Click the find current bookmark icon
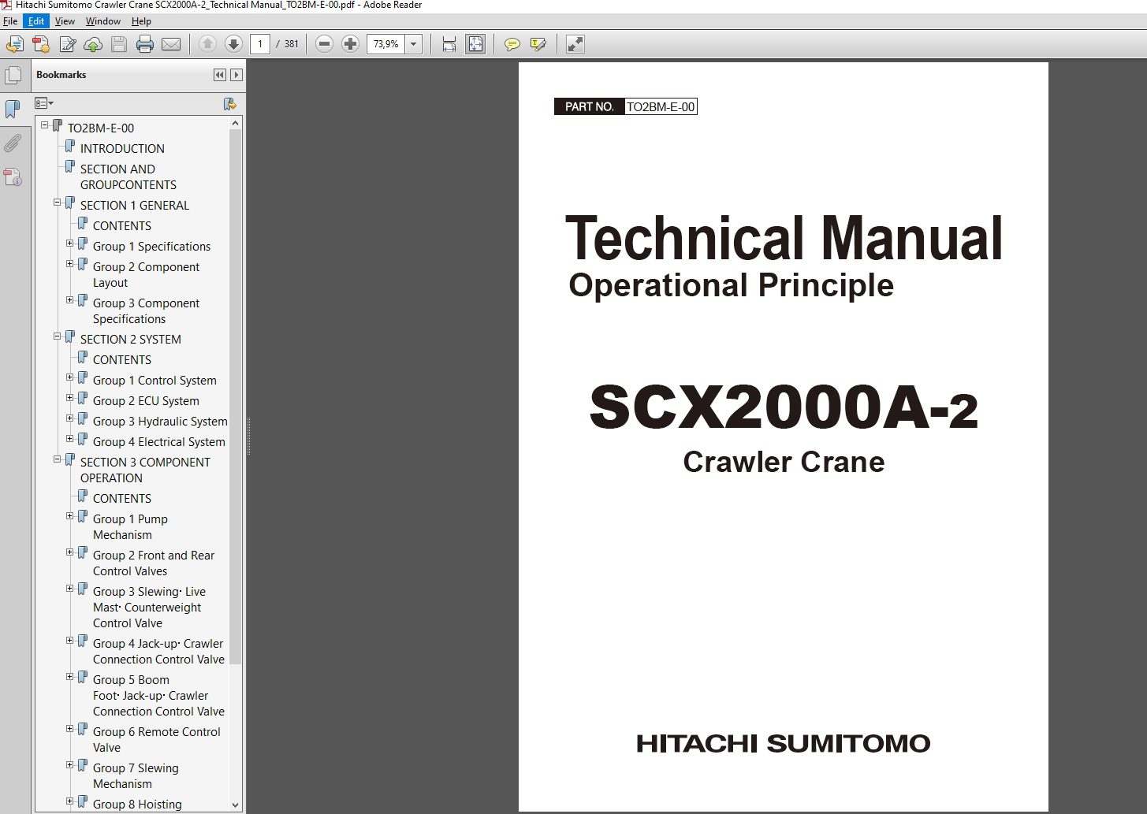This screenshot has height=814, width=1147. (x=229, y=103)
